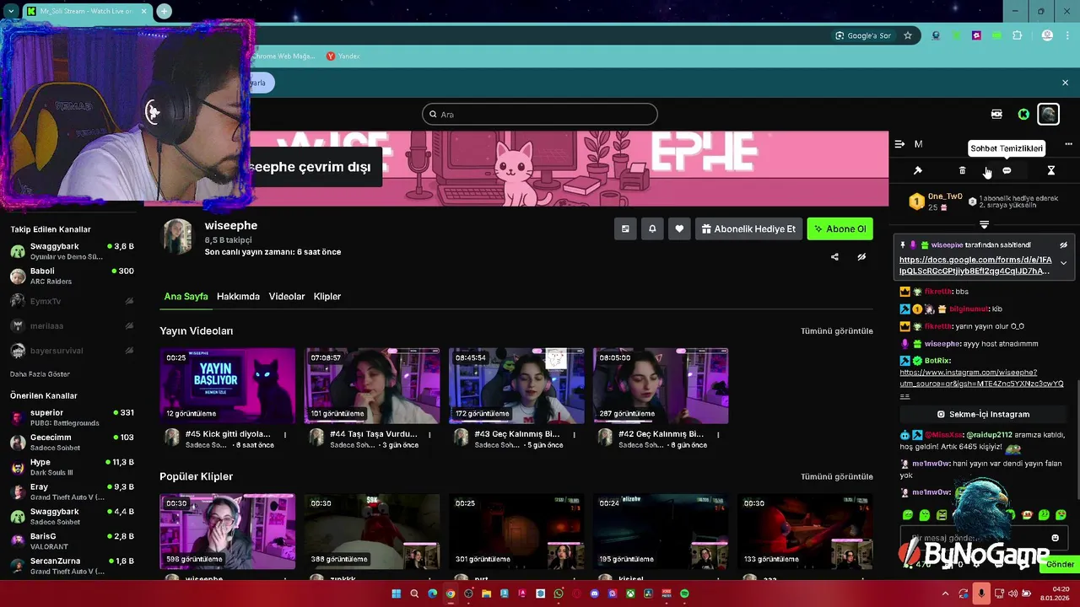Open WhatsApp from the Windows taskbar

(559, 594)
